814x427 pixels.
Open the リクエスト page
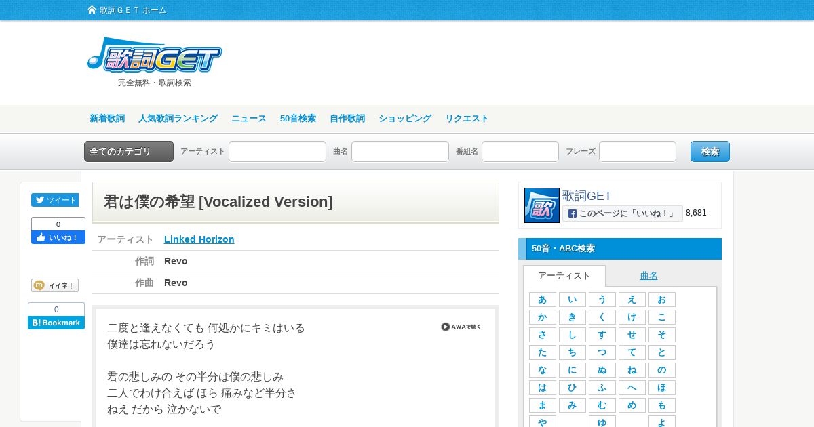coord(467,118)
